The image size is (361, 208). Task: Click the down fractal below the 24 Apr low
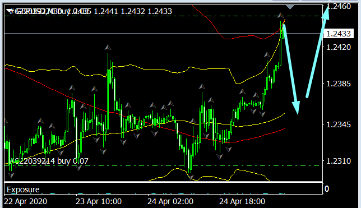(191, 178)
